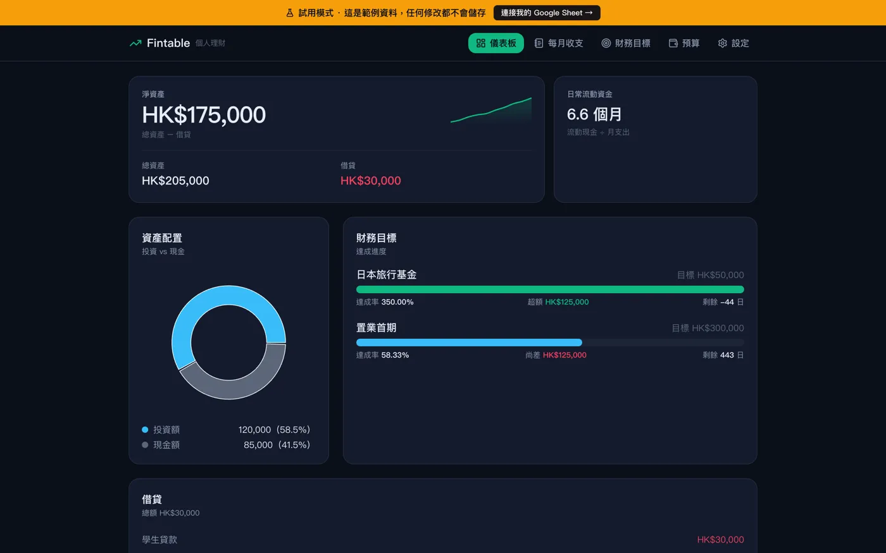This screenshot has height=553, width=886.
Task: Click the gear icon beside 設定
Action: coord(722,43)
